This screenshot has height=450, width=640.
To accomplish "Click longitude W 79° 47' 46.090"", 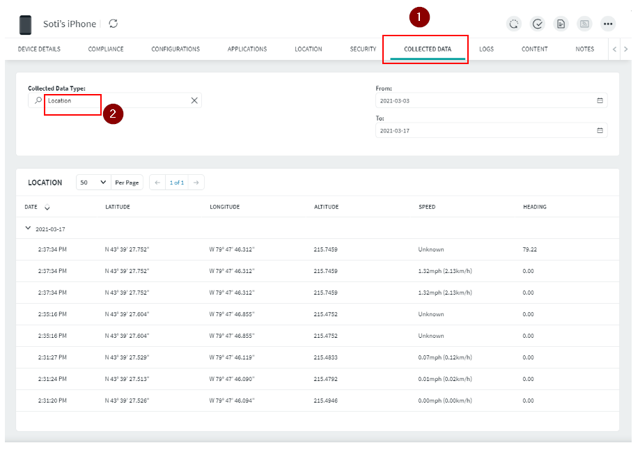I will (x=232, y=379).
